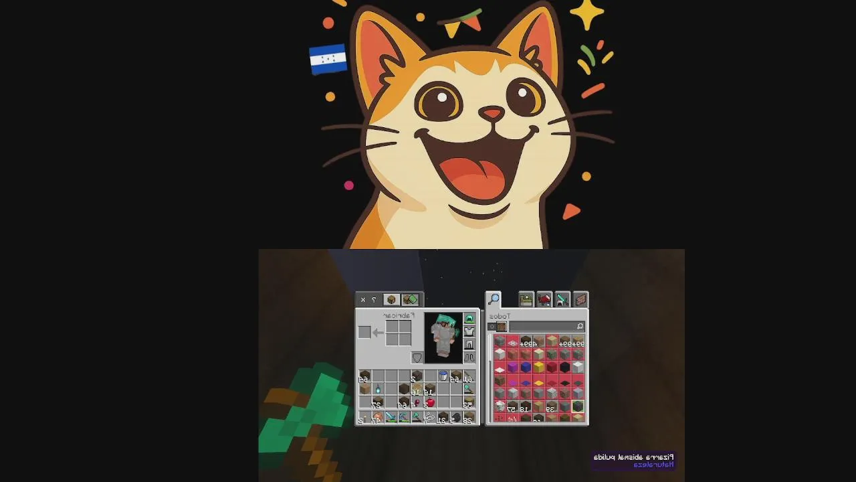Pick the red apple in the inventory

(430, 402)
